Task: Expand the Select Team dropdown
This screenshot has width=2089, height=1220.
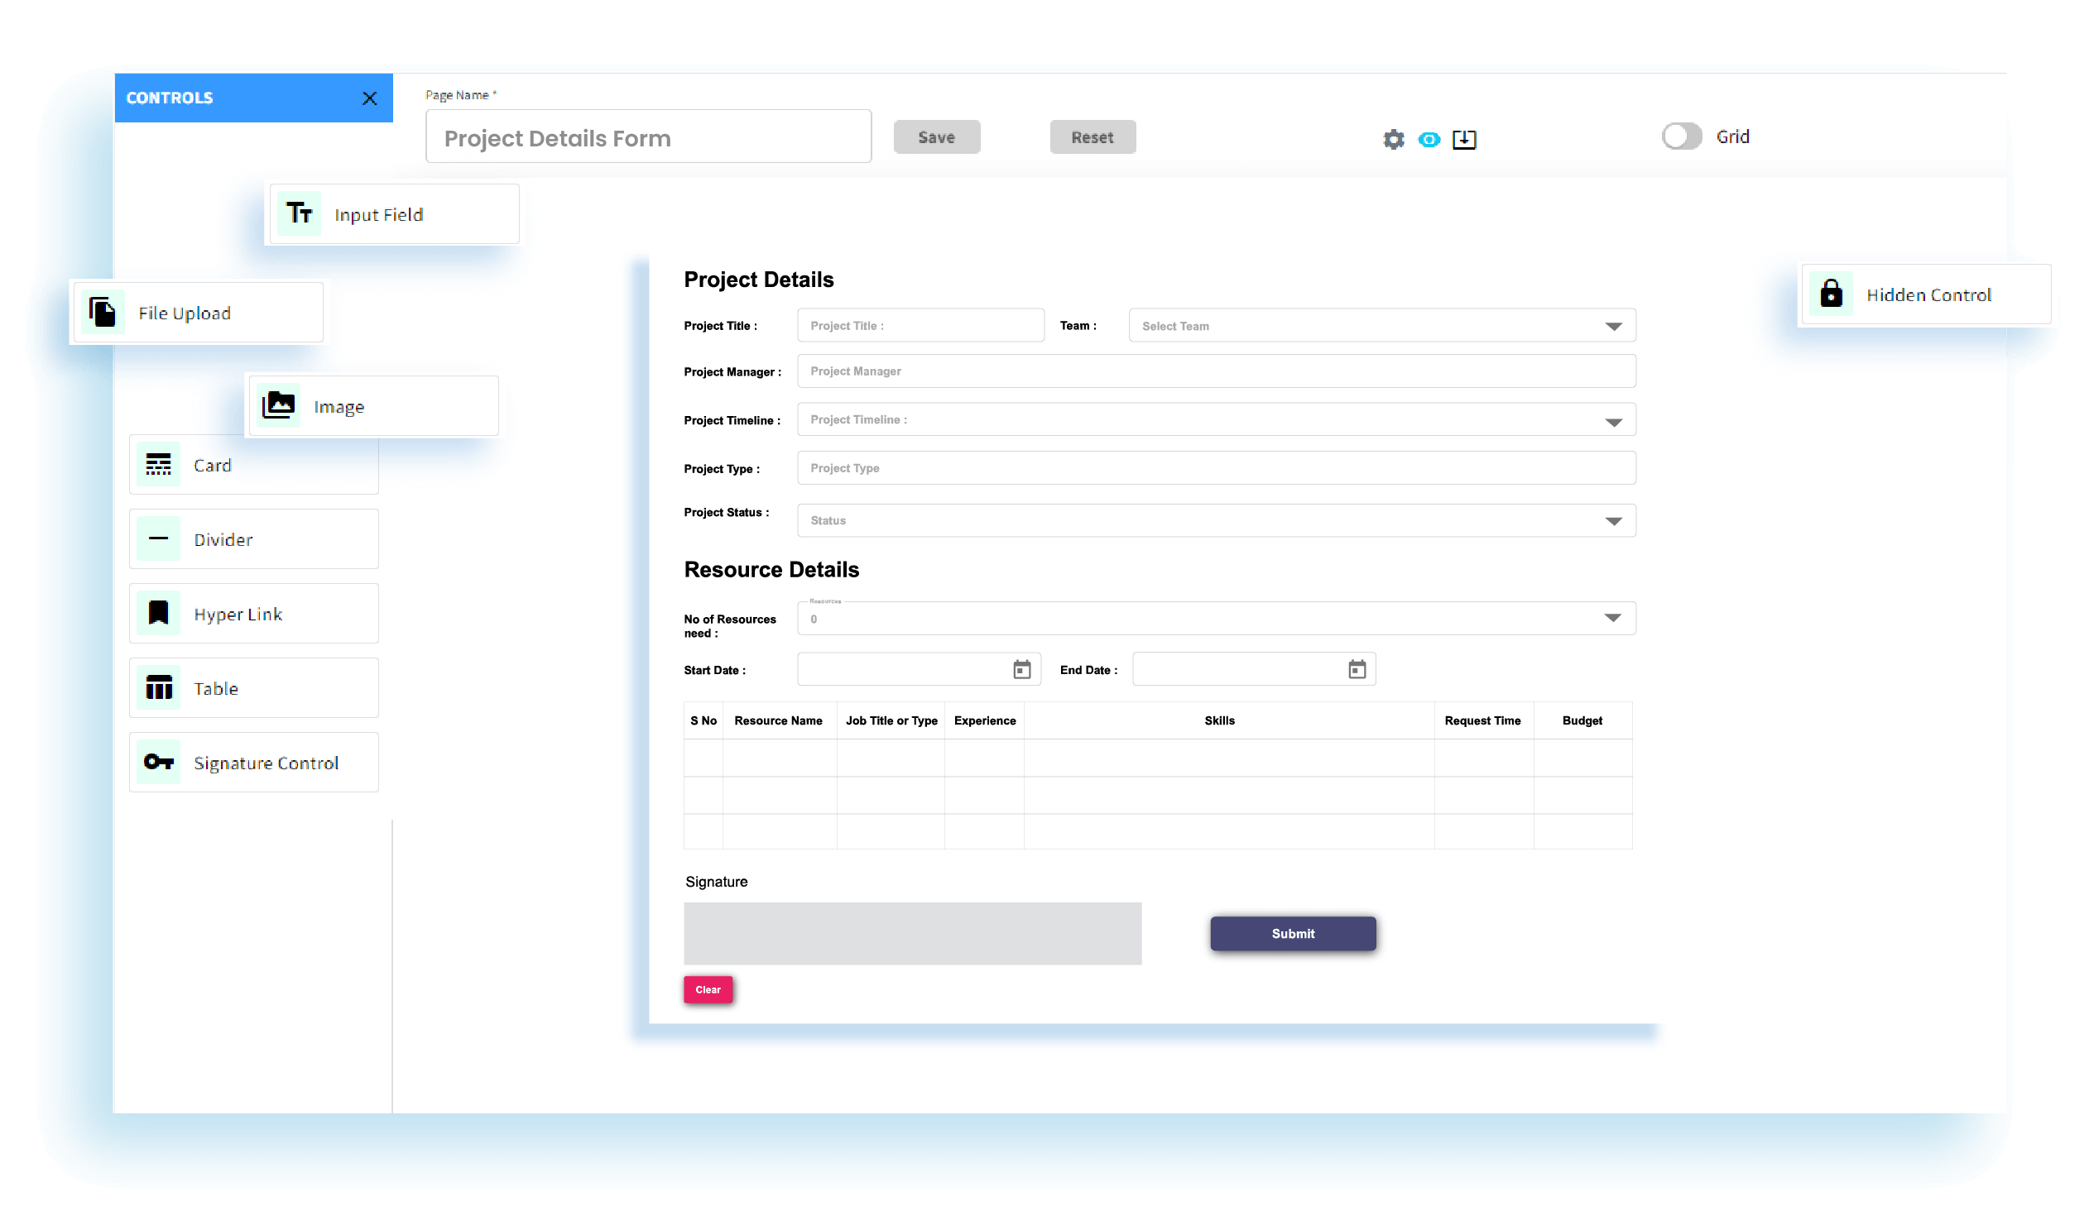Action: [1612, 326]
